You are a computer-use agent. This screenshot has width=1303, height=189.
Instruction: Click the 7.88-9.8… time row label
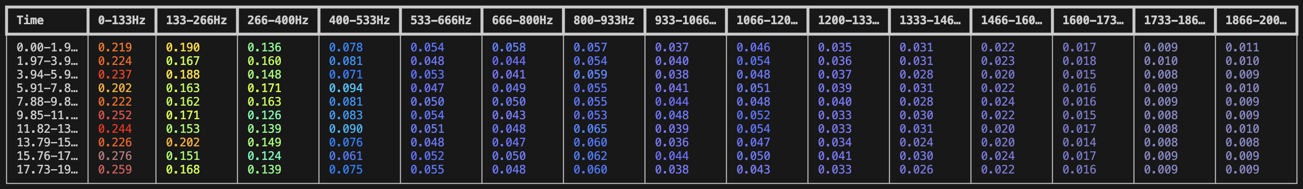(47, 102)
